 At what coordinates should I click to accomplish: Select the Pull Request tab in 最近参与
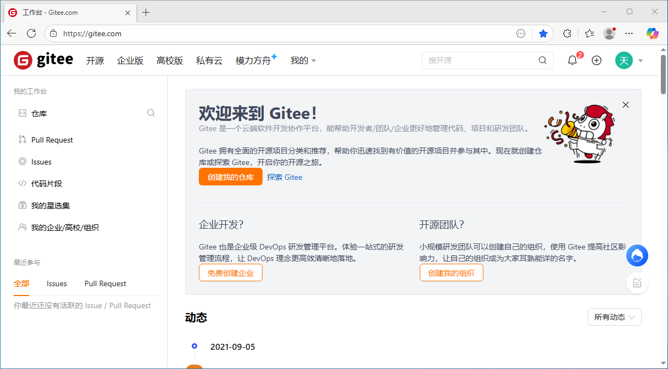(105, 283)
